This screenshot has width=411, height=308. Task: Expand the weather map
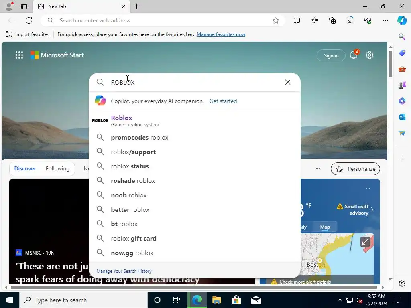(x=365, y=242)
